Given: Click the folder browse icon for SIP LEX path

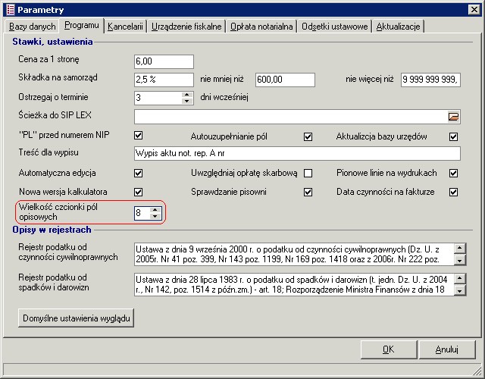Looking at the screenshot, I should tap(453, 117).
